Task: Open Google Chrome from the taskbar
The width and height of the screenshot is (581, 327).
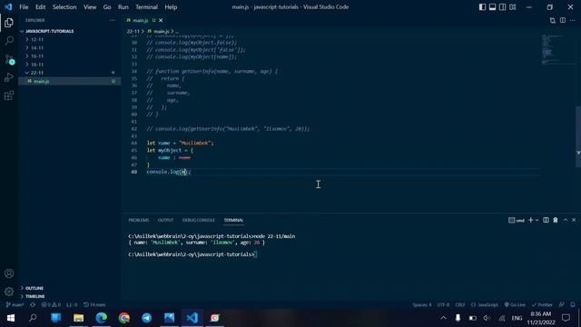Action: pyautogui.click(x=124, y=318)
